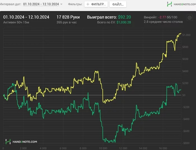Click the 6 000 x-axis label

[63, 148]
